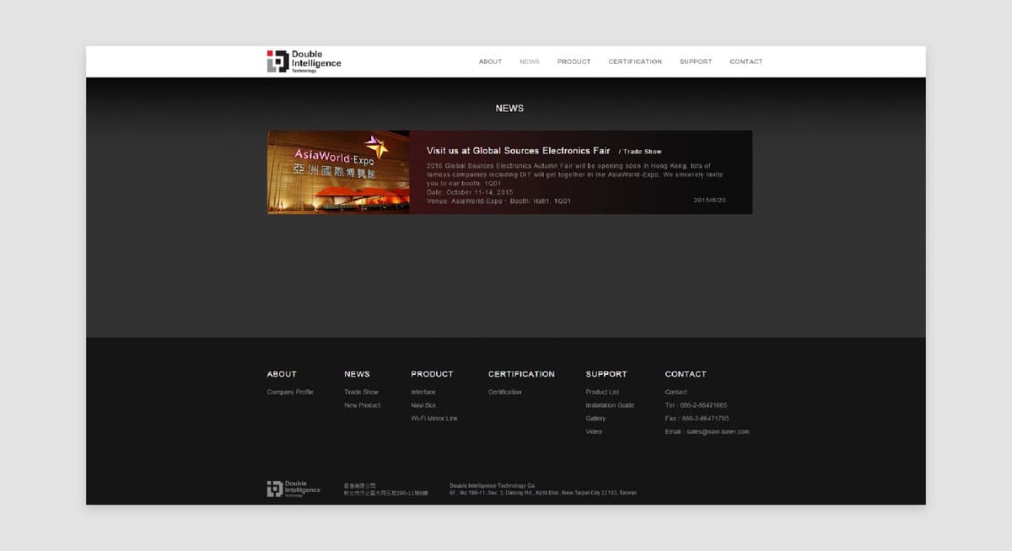Open Wi-Fi Mirror Link footer link
1012x551 pixels.
(434, 419)
